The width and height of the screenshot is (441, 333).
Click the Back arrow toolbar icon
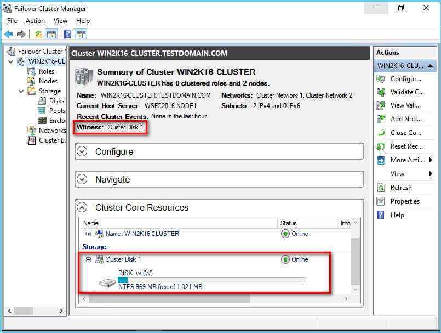(x=9, y=35)
